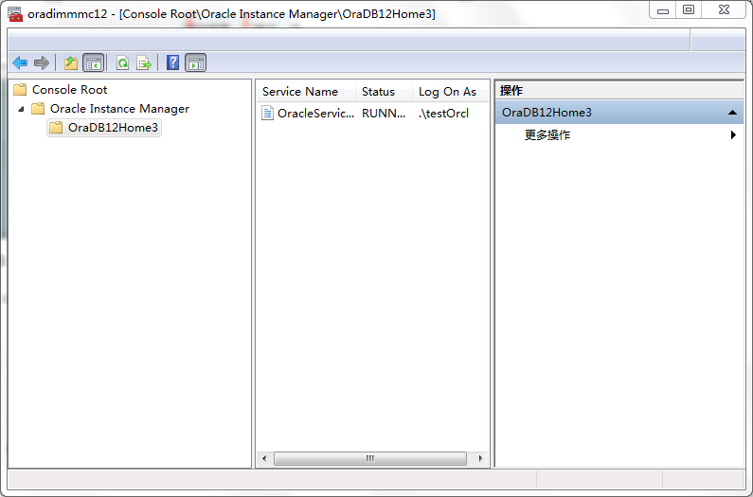Image resolution: width=753 pixels, height=497 pixels.
Task: Select the OracleServic... service row
Action: [x=372, y=114]
